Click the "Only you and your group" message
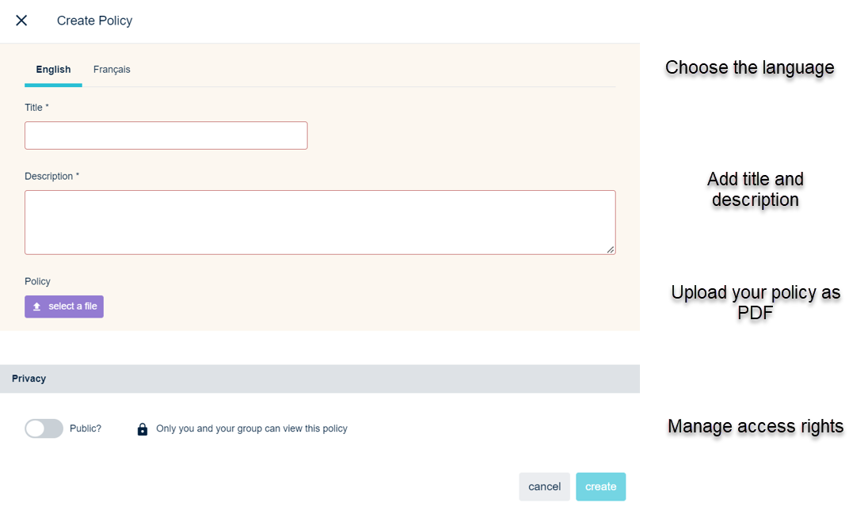This screenshot has height=514, width=868. (252, 428)
